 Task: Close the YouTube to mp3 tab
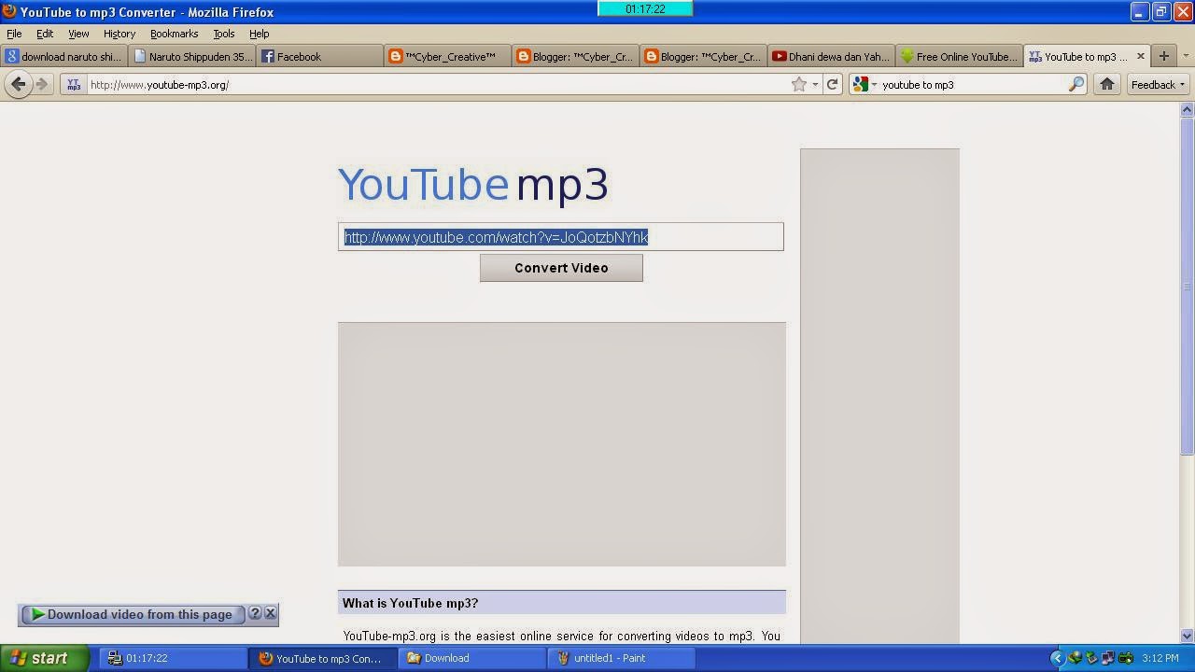pos(1140,56)
